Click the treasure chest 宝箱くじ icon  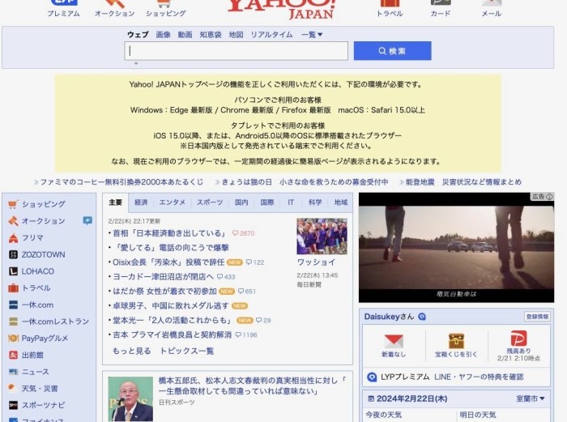[456, 341]
